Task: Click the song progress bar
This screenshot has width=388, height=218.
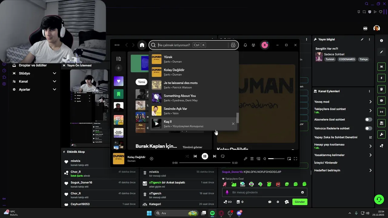Action: (204, 163)
